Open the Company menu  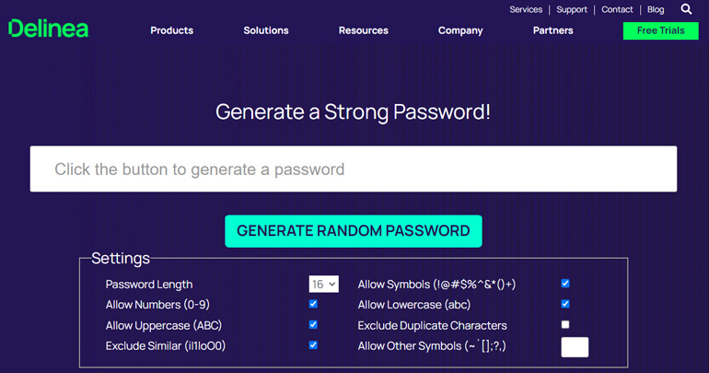[x=460, y=30]
